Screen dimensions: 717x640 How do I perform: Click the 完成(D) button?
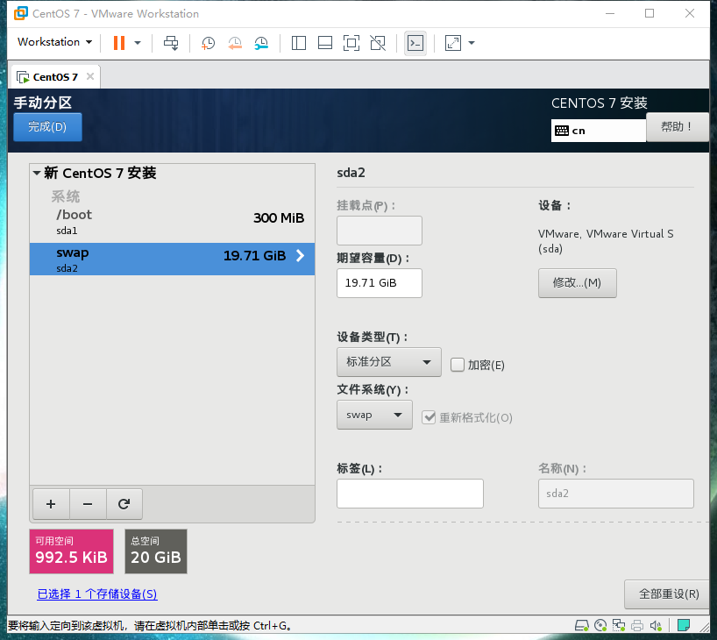coord(47,126)
